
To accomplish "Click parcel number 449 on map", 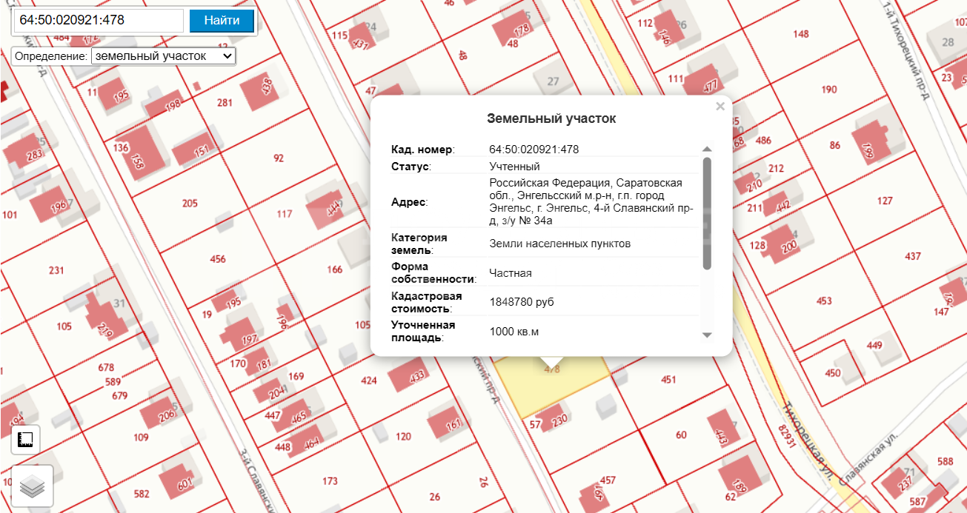I will [874, 346].
